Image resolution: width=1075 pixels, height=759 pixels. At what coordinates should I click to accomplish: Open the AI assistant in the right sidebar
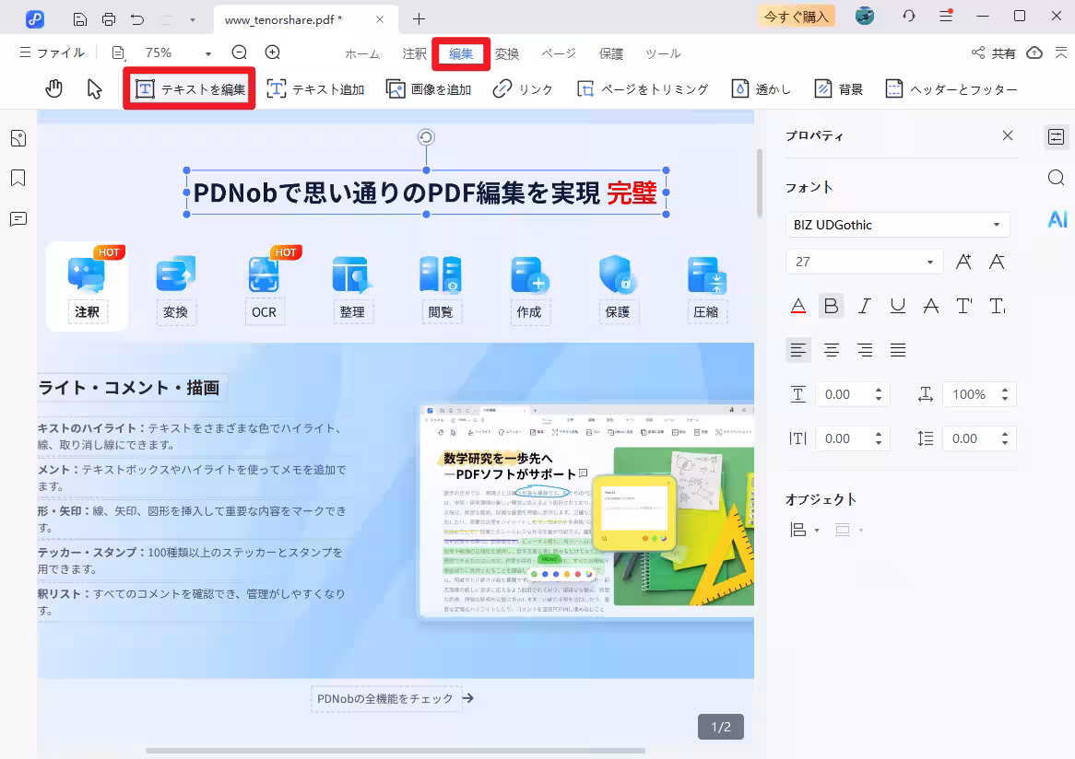pyautogui.click(x=1057, y=219)
